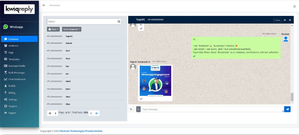Click Yogesh's avatar beside the image message
The height and width of the screenshot is (135, 299).
[133, 67]
